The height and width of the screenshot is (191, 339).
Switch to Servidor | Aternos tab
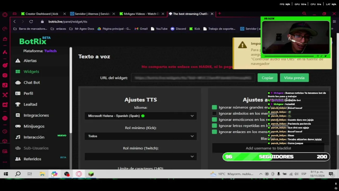point(90,14)
